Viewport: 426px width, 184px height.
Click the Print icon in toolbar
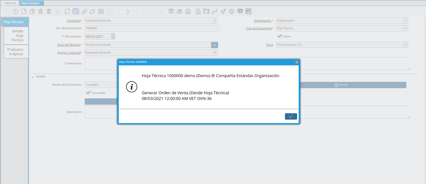[188, 11]
